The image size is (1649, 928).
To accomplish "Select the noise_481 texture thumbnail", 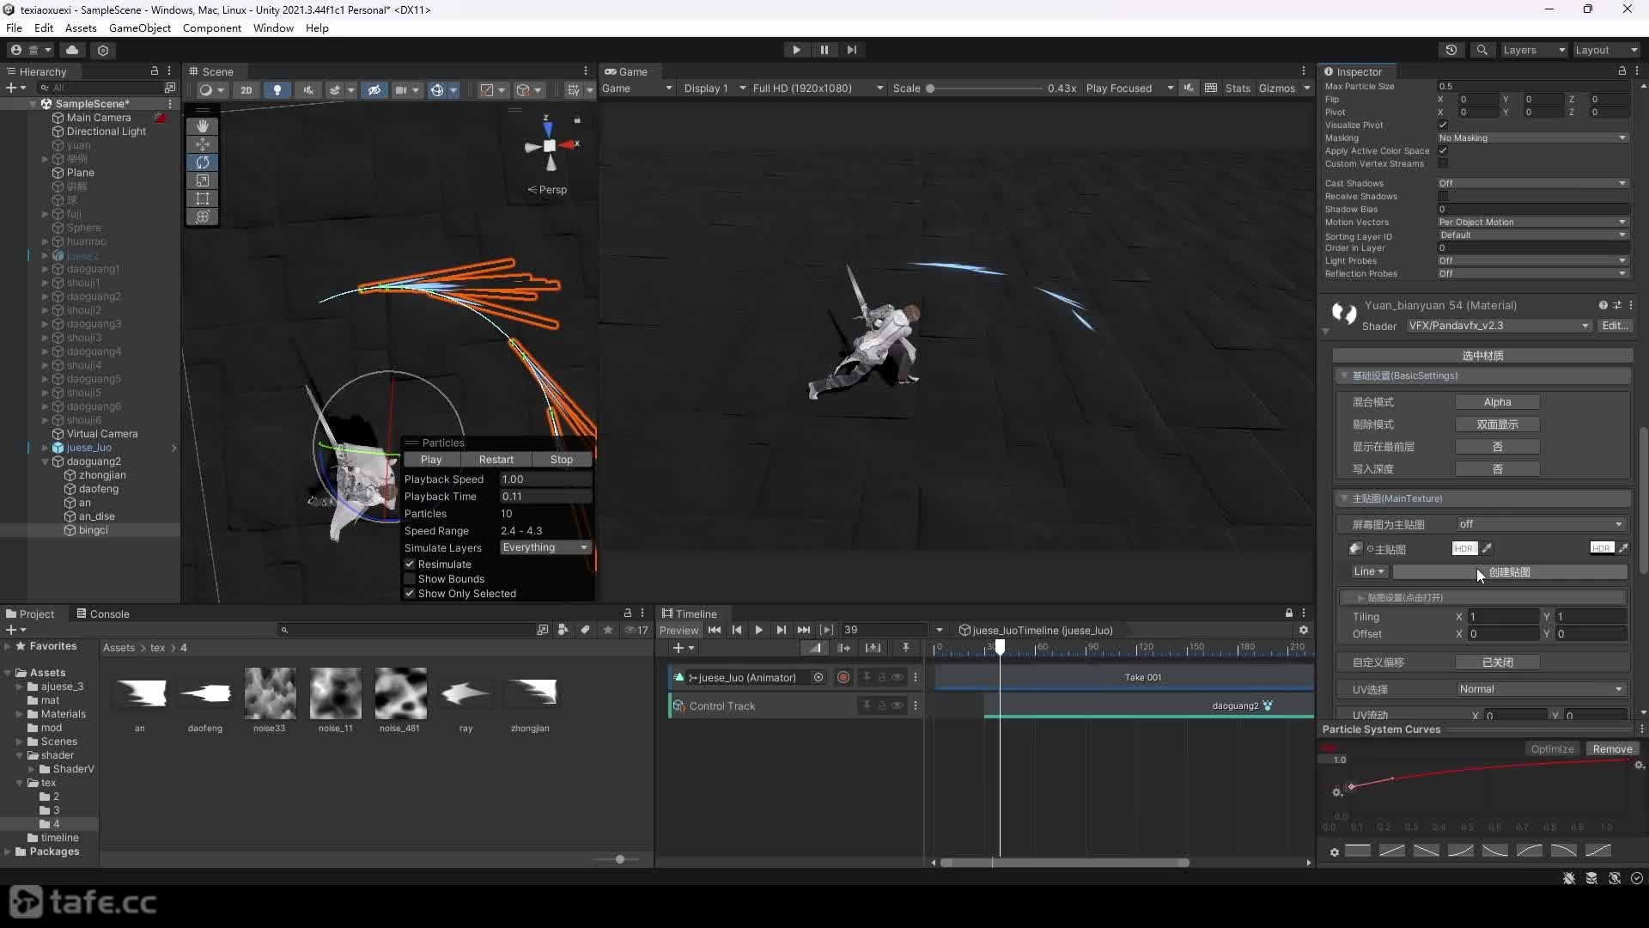I will [400, 693].
